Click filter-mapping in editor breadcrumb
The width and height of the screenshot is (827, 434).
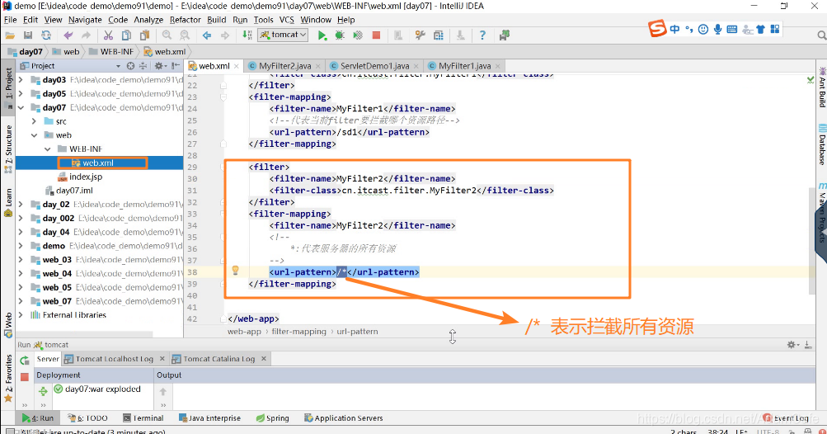[x=299, y=332]
